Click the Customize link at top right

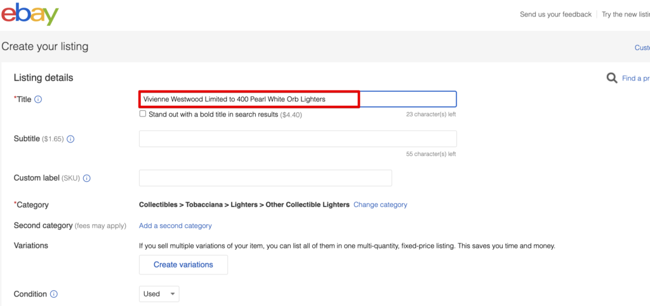tap(642, 48)
